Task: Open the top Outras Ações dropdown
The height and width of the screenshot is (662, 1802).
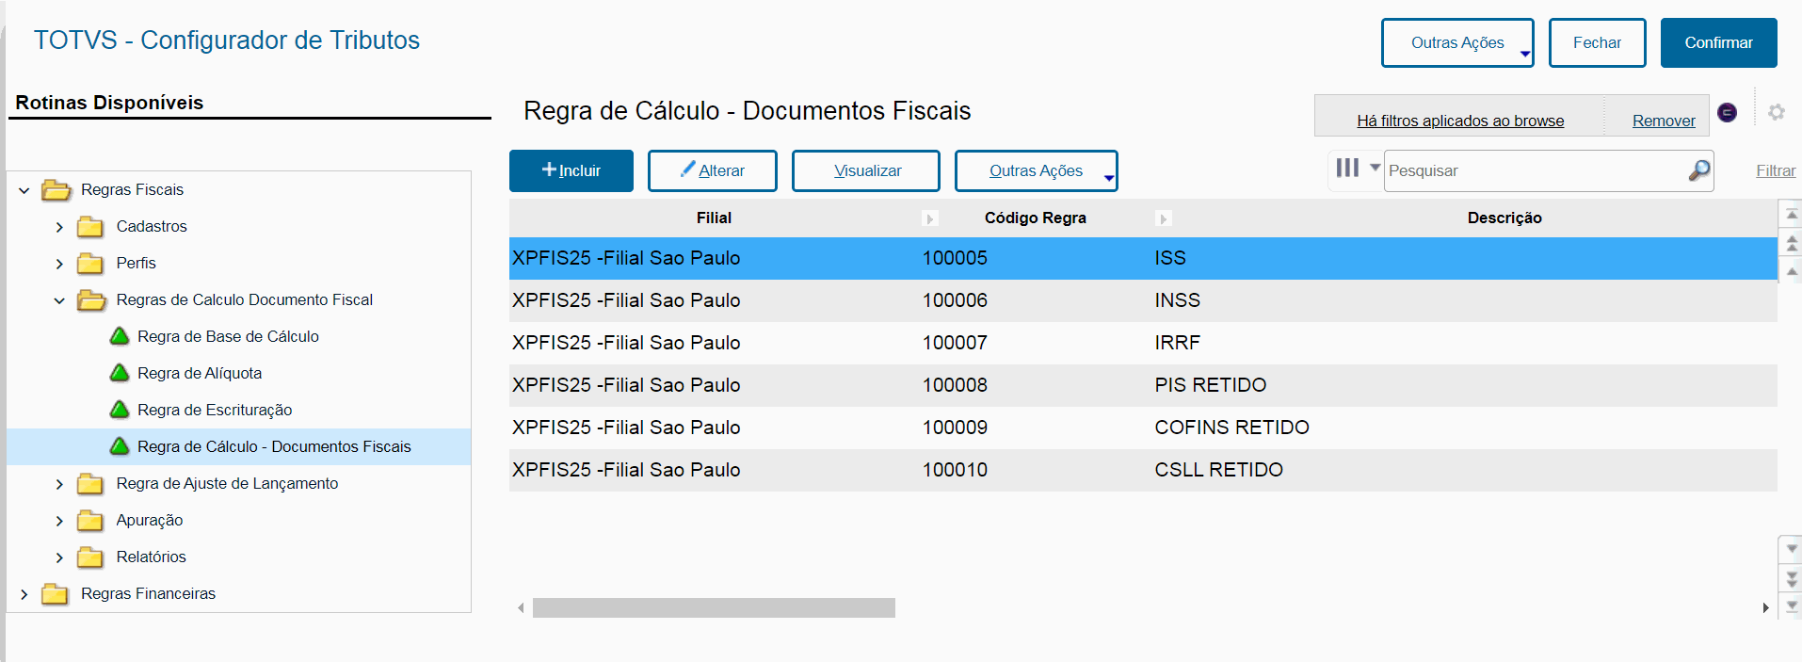Action: click(1456, 43)
